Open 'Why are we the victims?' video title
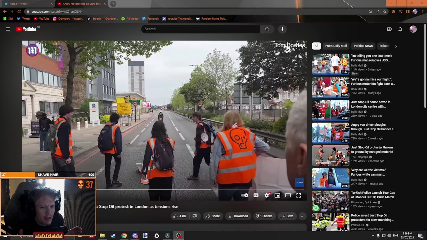The image size is (427, 240). (x=368, y=172)
